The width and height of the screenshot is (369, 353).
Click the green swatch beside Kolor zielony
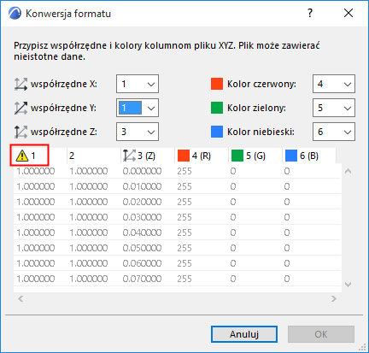tap(217, 108)
